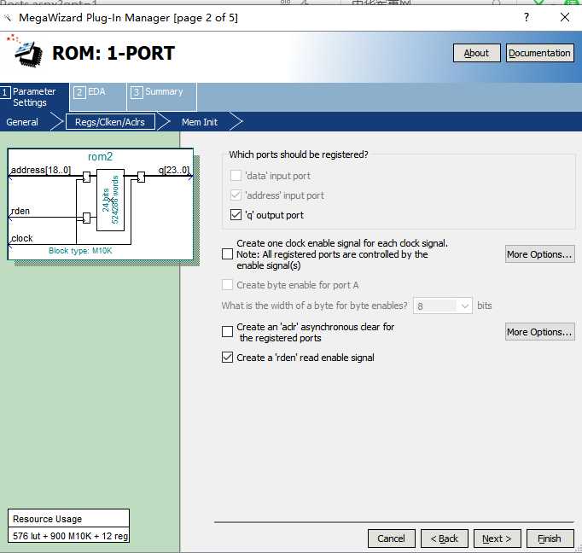The width and height of the screenshot is (582, 553).
Task: Click the Resource Usage heading
Action: 47,519
